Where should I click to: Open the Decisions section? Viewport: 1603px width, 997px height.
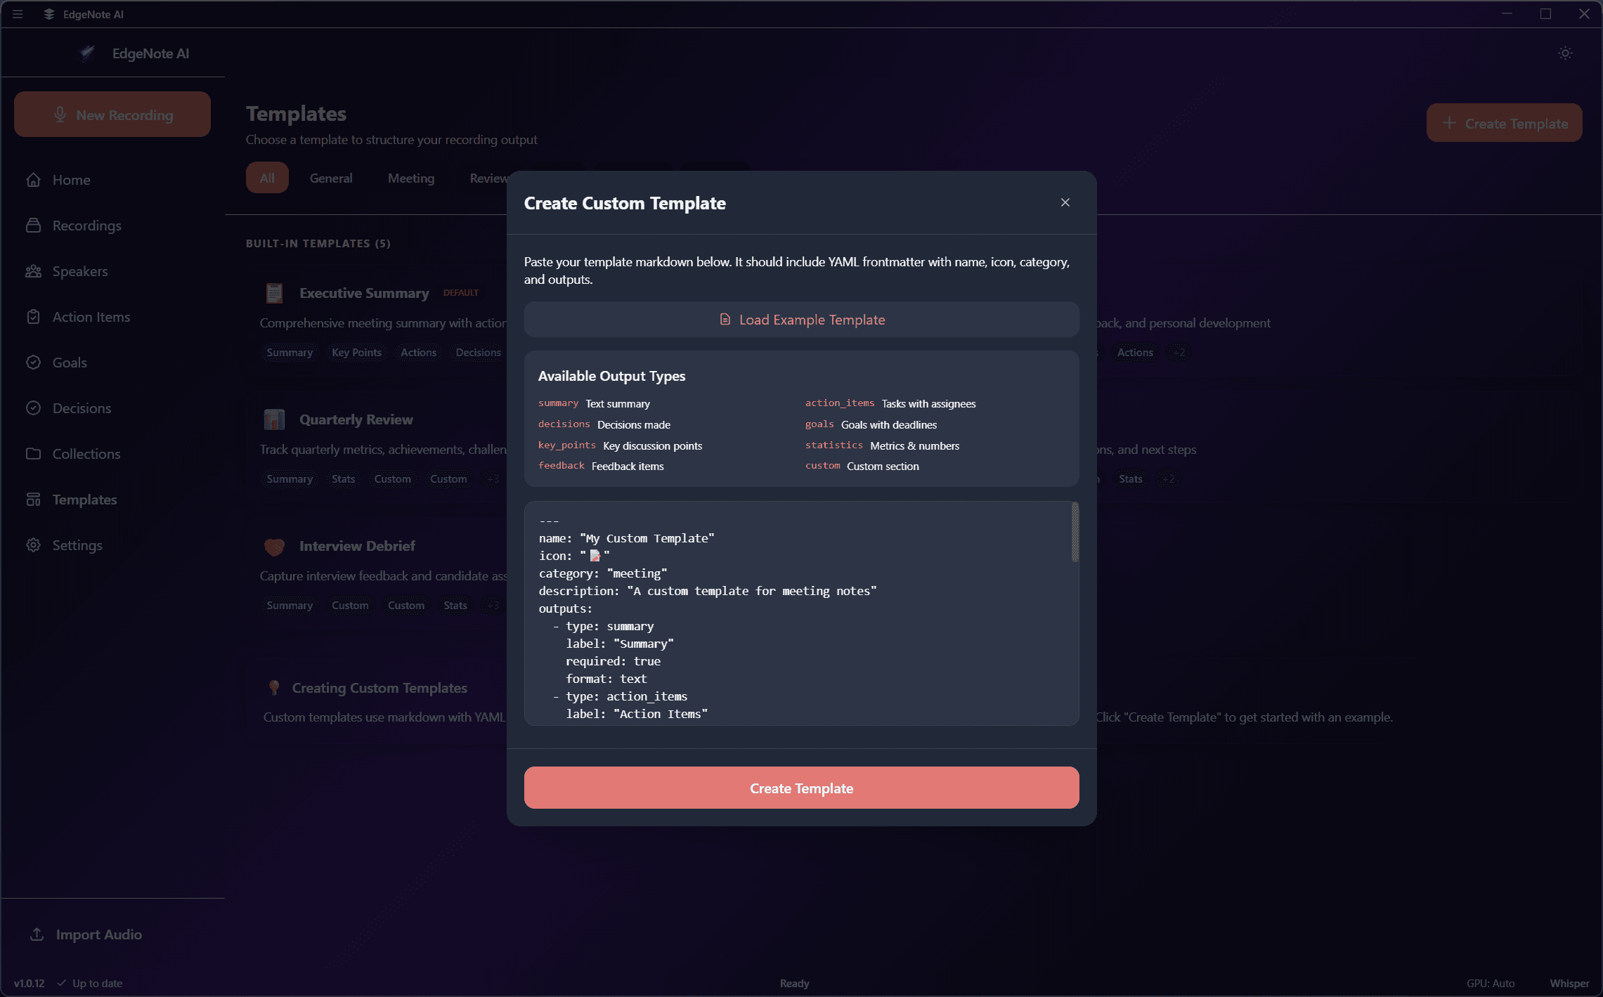click(82, 408)
